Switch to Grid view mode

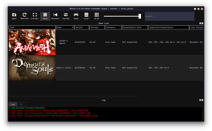click(x=97, y=16)
